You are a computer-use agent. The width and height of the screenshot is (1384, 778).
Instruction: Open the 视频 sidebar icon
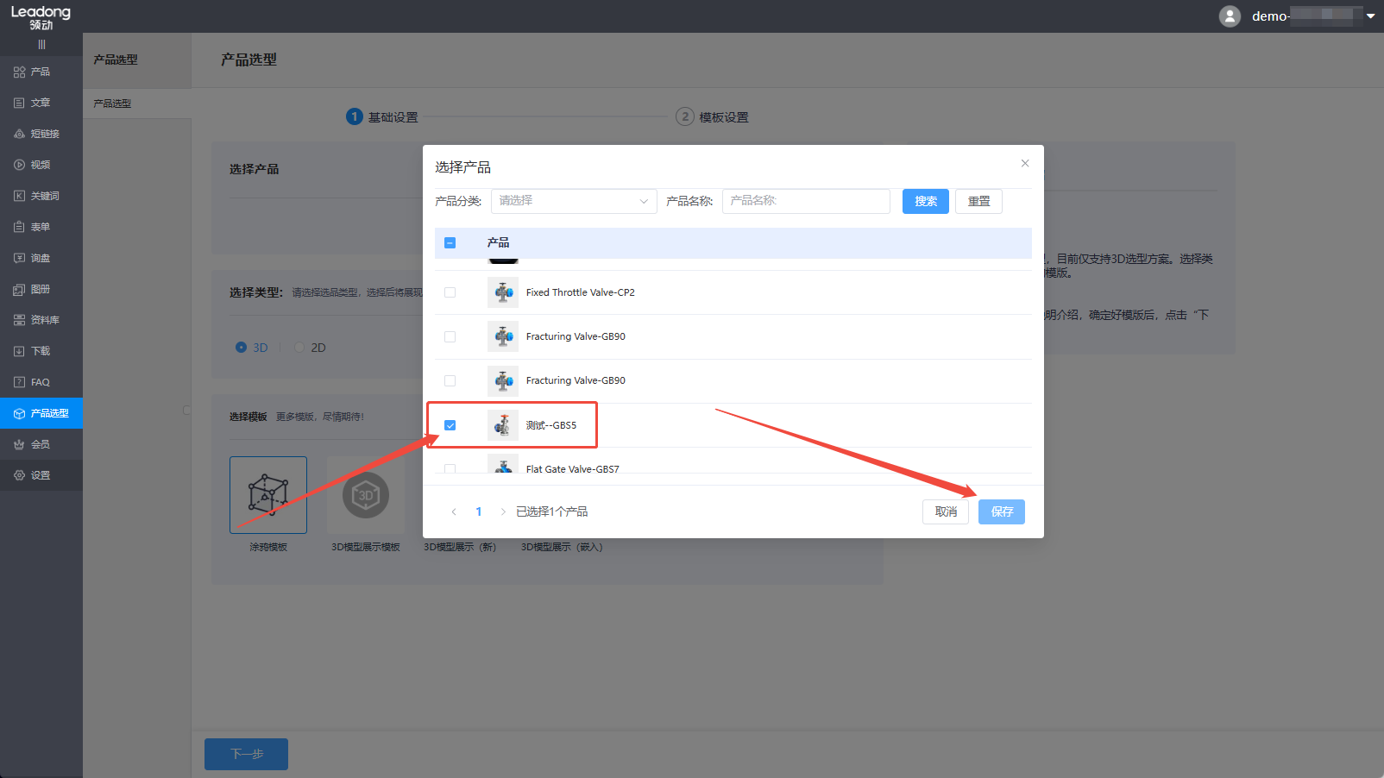[19, 165]
